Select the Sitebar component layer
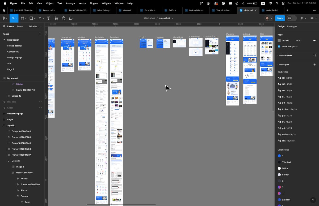This screenshot has width=319, height=206. coord(20,84)
